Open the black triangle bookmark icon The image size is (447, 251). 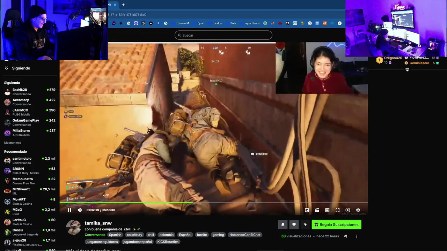(151, 23)
